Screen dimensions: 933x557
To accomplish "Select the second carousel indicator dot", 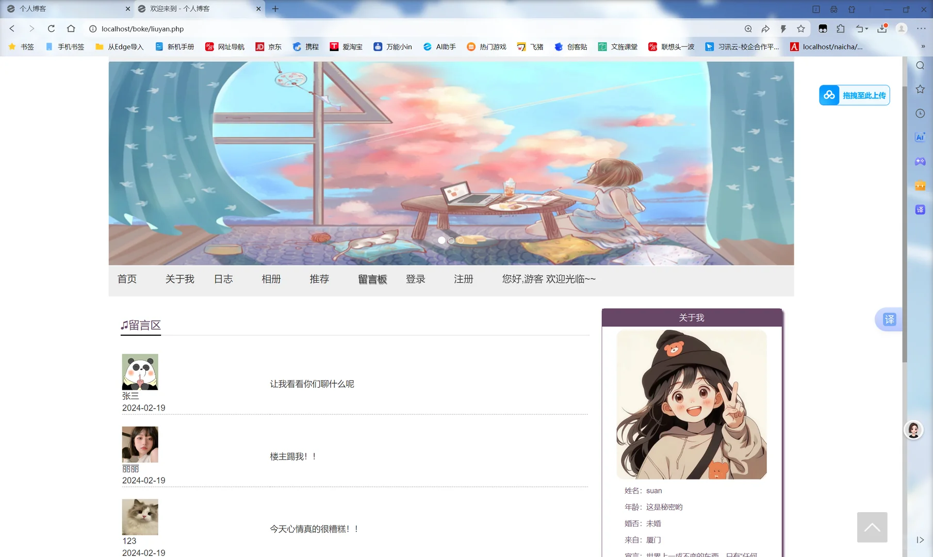I will [x=451, y=240].
